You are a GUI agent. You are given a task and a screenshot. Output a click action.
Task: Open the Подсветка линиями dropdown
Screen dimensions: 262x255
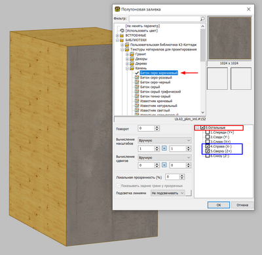(x=168, y=193)
